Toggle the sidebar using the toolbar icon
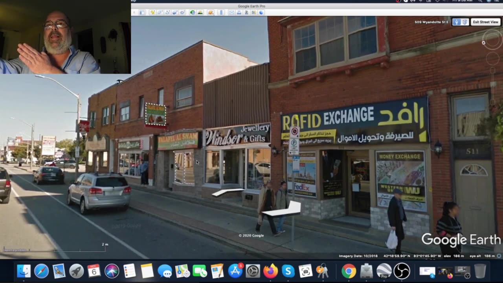The height and width of the screenshot is (283, 503). [142, 13]
